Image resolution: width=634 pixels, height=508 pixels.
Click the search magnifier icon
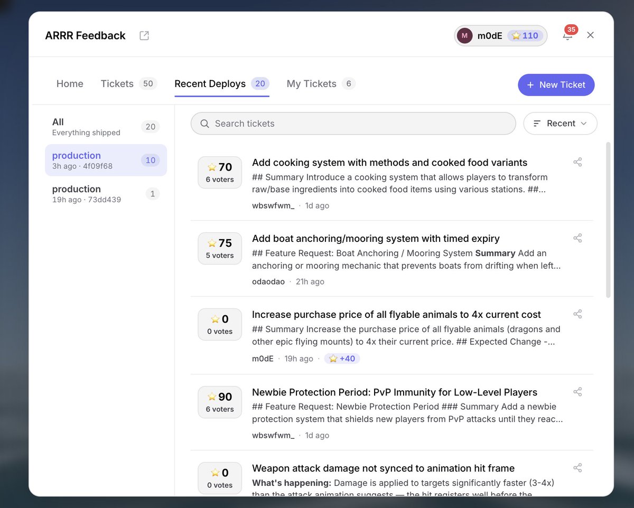click(205, 124)
